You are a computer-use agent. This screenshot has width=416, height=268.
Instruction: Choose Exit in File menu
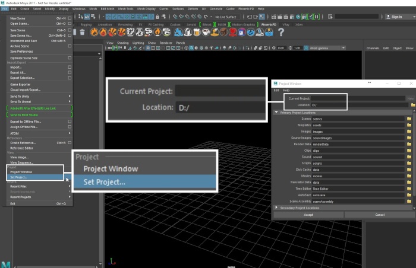pos(12,203)
